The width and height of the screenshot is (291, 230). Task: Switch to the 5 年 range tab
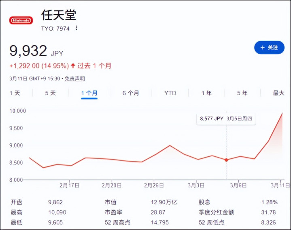(242, 93)
